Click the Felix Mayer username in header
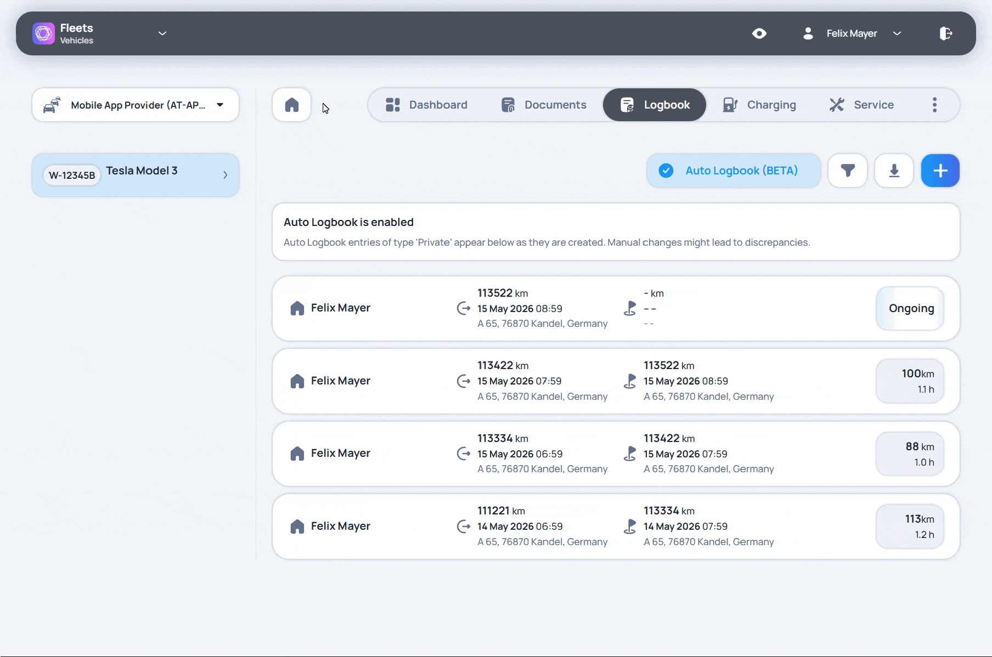This screenshot has width=992, height=657. [852, 33]
